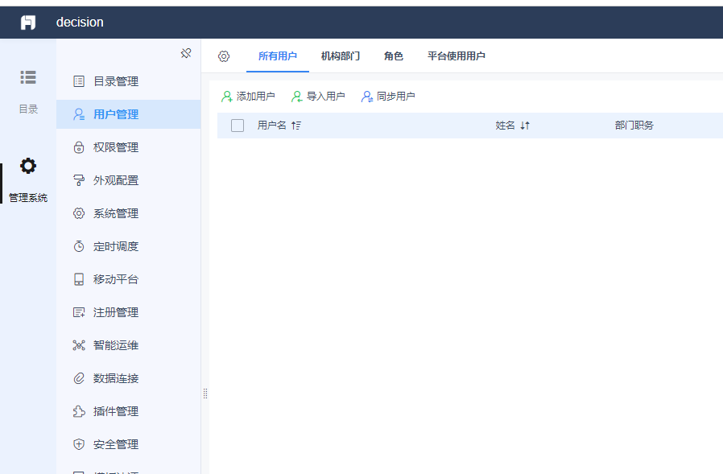Click the 管理系统 label in left rail
723x474 pixels.
point(28,198)
